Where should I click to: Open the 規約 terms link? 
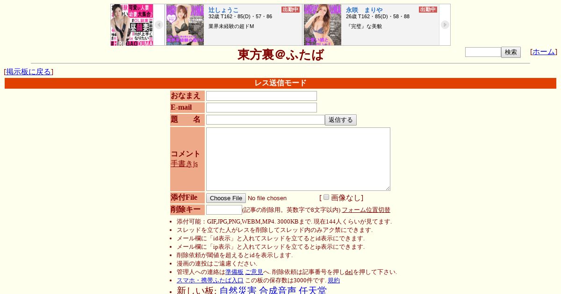334,280
